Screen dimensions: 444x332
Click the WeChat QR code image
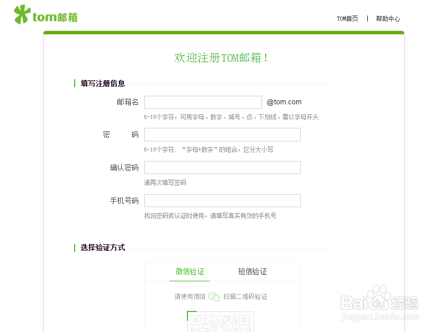point(220,321)
